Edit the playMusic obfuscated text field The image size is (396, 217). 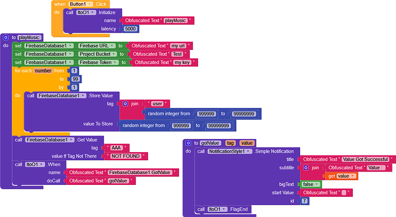click(x=176, y=21)
